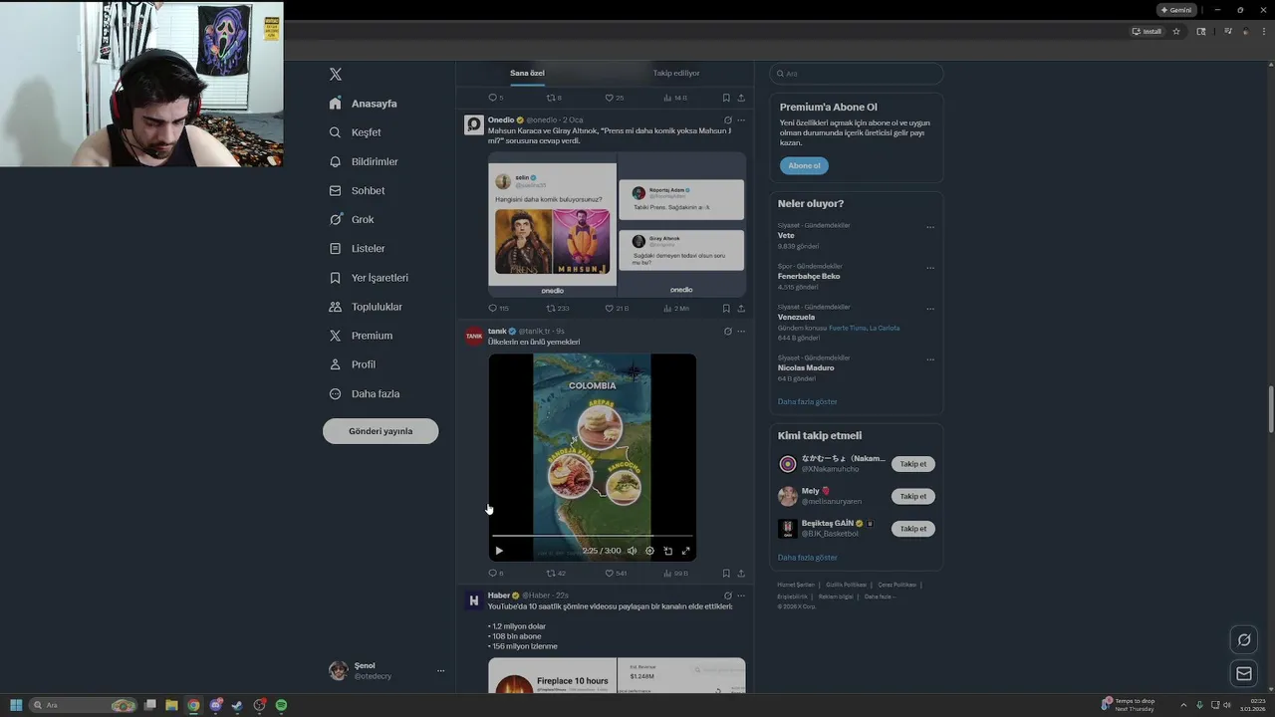Click the Abone ol premium button

tap(804, 166)
